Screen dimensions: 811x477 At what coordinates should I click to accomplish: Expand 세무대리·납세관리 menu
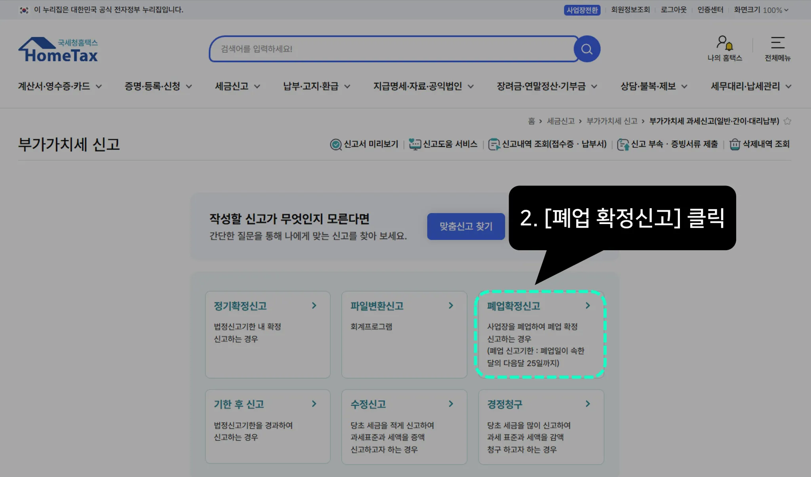pyautogui.click(x=751, y=86)
